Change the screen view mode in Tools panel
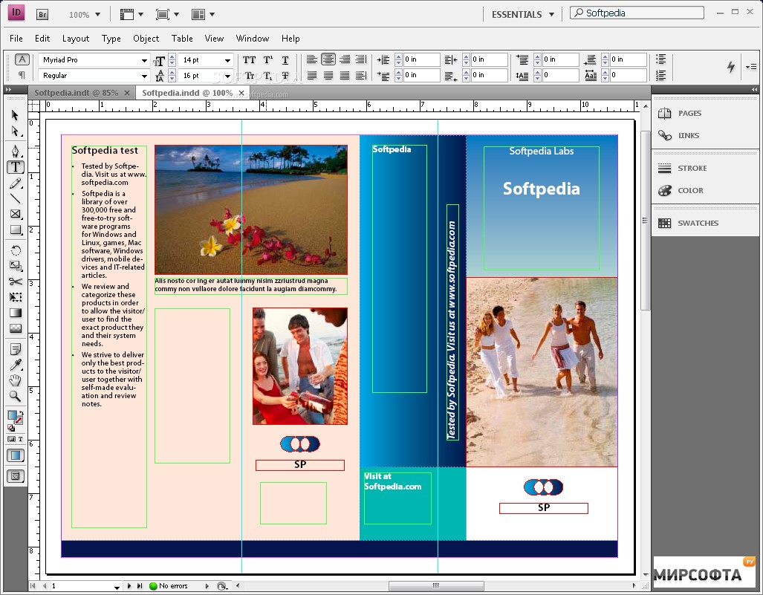763x595 pixels. [15, 476]
